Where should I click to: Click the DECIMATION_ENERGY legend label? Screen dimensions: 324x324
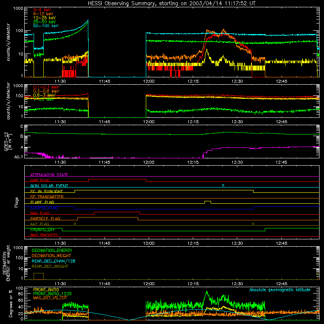(x=52, y=250)
